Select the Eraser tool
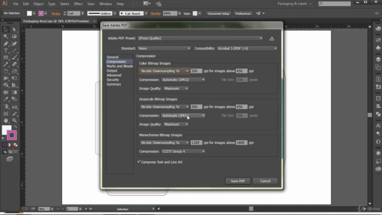 click(x=14, y=64)
